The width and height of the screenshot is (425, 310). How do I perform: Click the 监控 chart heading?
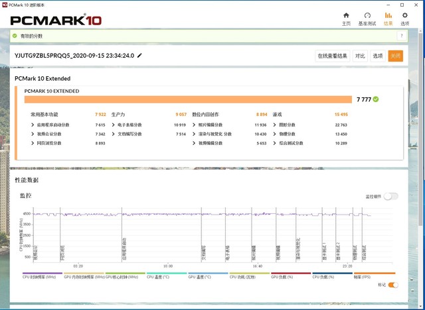[x=25, y=195]
